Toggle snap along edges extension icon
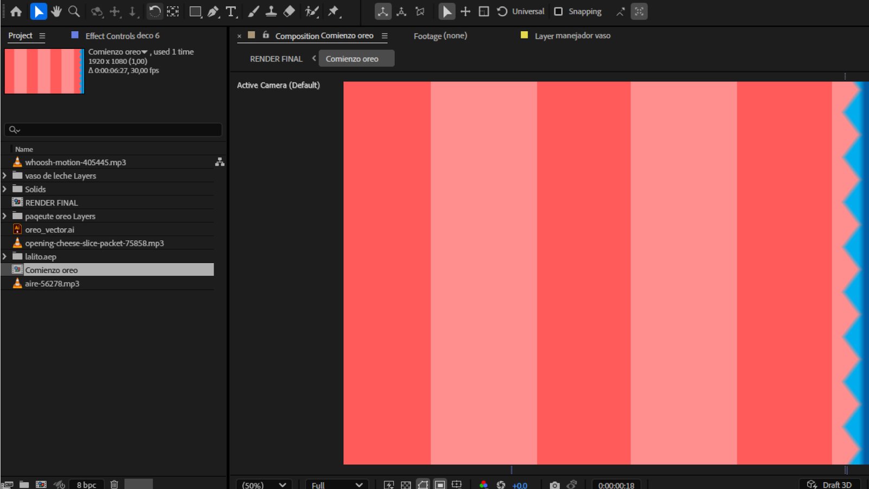 620,11
